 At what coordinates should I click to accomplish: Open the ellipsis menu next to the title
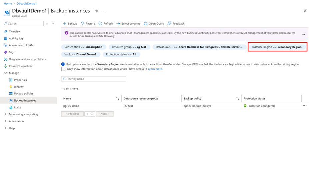[104, 11]
